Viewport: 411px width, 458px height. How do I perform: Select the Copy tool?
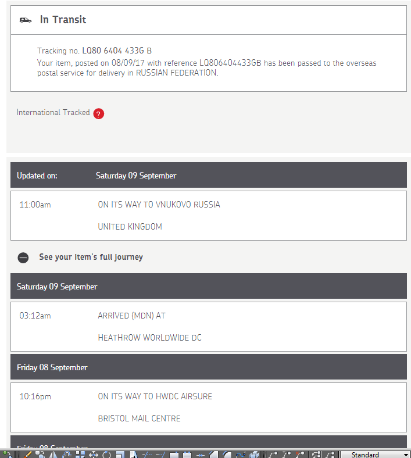coord(41,455)
